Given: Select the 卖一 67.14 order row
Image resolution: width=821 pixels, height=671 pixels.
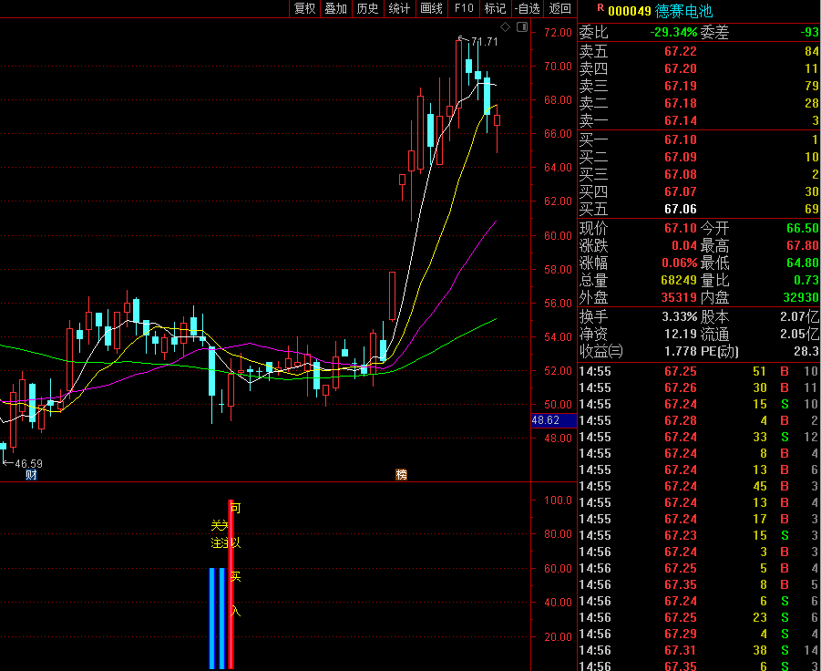Looking at the screenshot, I should (699, 120).
